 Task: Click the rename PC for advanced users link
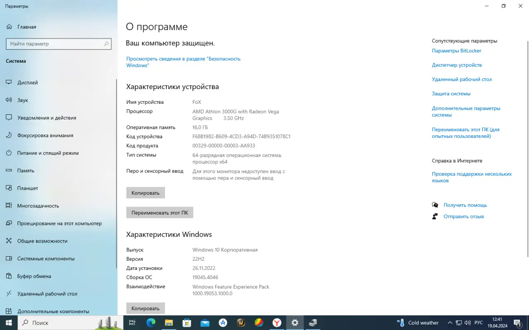coord(465,133)
